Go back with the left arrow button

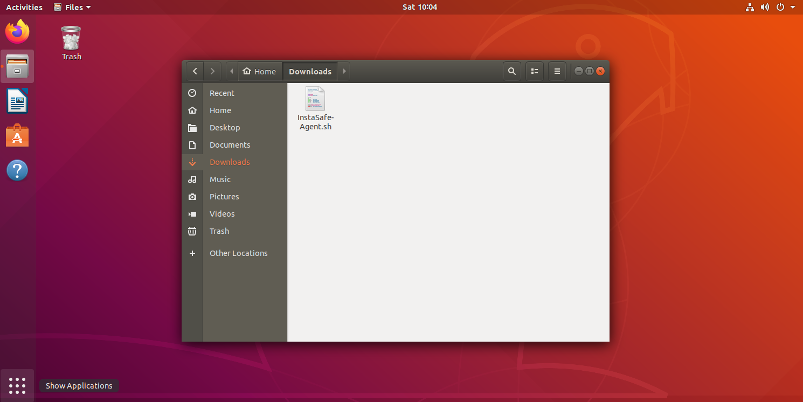click(195, 71)
